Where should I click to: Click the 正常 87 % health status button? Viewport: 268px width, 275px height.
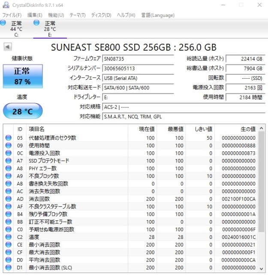click(23, 76)
